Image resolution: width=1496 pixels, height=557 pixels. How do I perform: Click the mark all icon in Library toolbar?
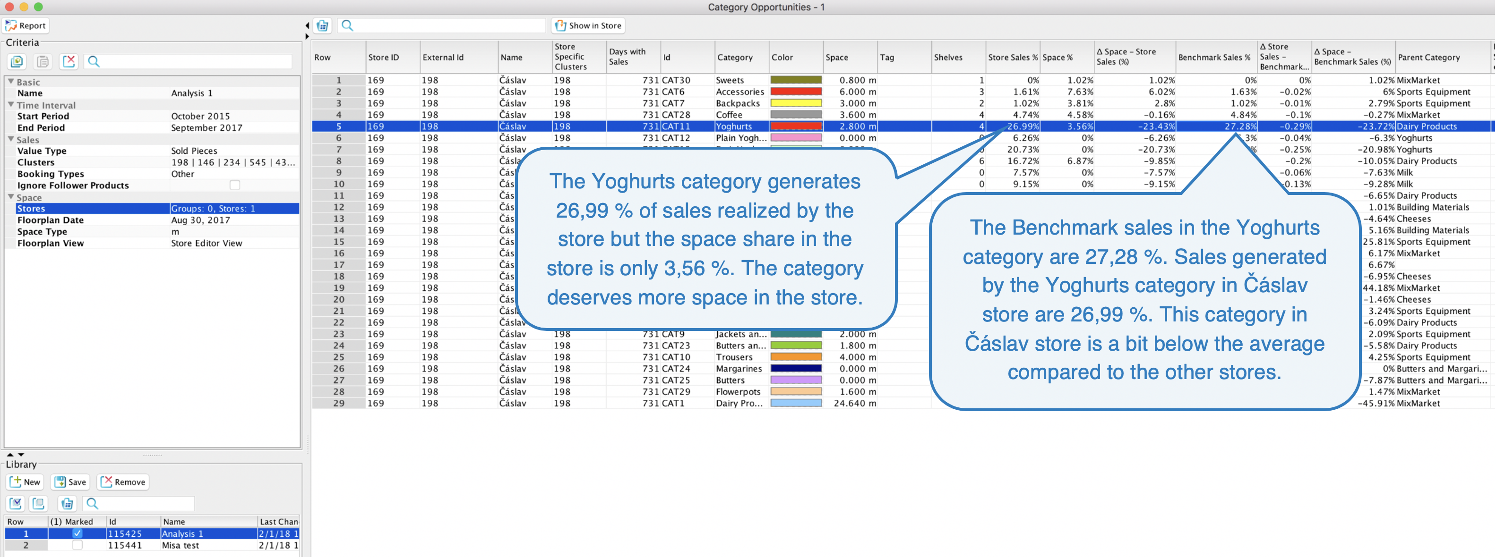[x=16, y=504]
